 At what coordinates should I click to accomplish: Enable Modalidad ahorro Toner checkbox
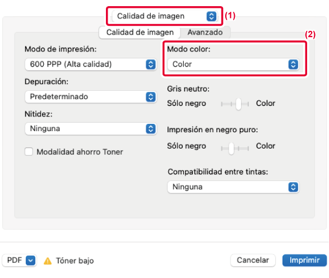pyautogui.click(x=29, y=152)
